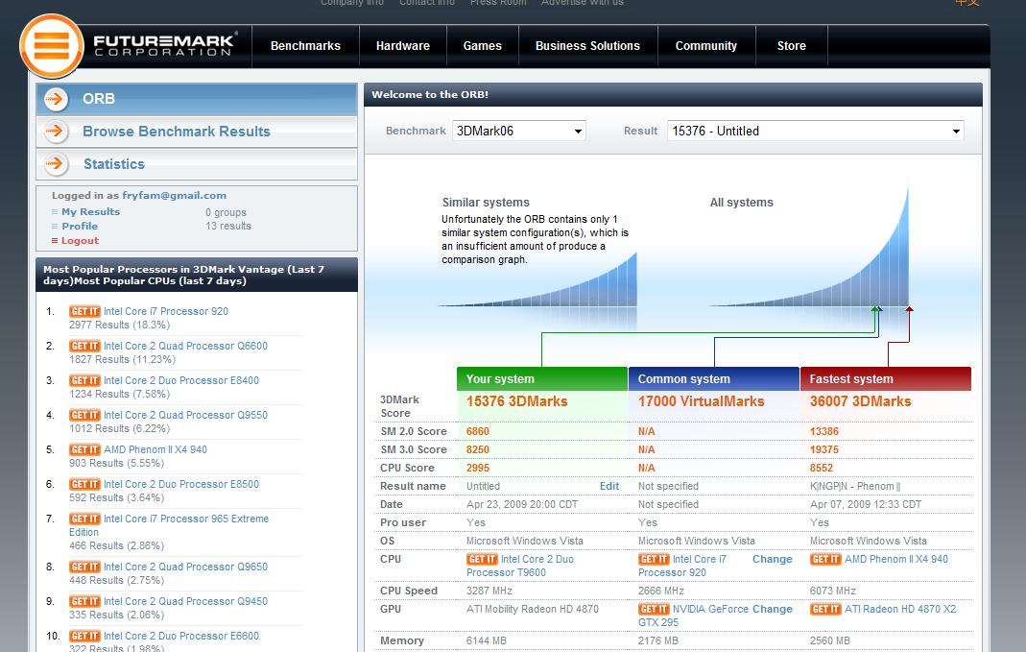1026x652 pixels.
Task: Click the Browse Benchmark Results arrow icon
Action: [57, 132]
